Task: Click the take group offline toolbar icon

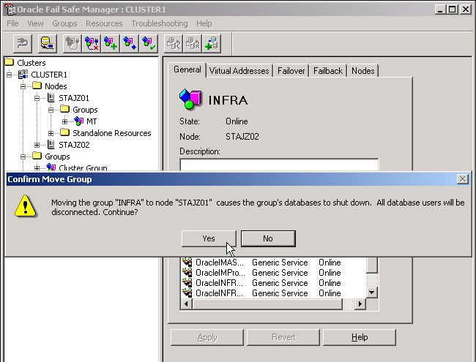Action: coord(92,43)
